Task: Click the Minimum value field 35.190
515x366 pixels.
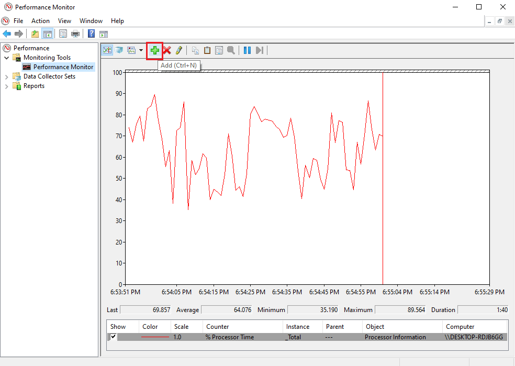Action: click(314, 310)
